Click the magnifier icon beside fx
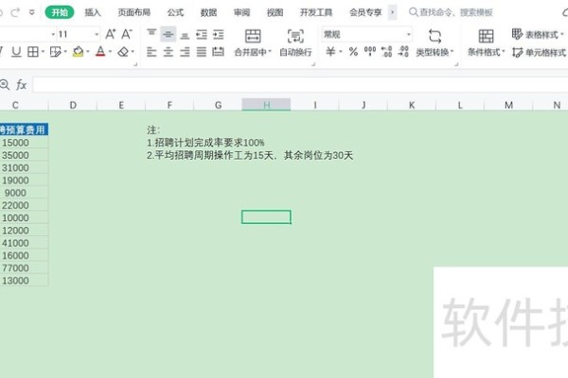Viewport: 568px width, 378px height. click(5, 85)
